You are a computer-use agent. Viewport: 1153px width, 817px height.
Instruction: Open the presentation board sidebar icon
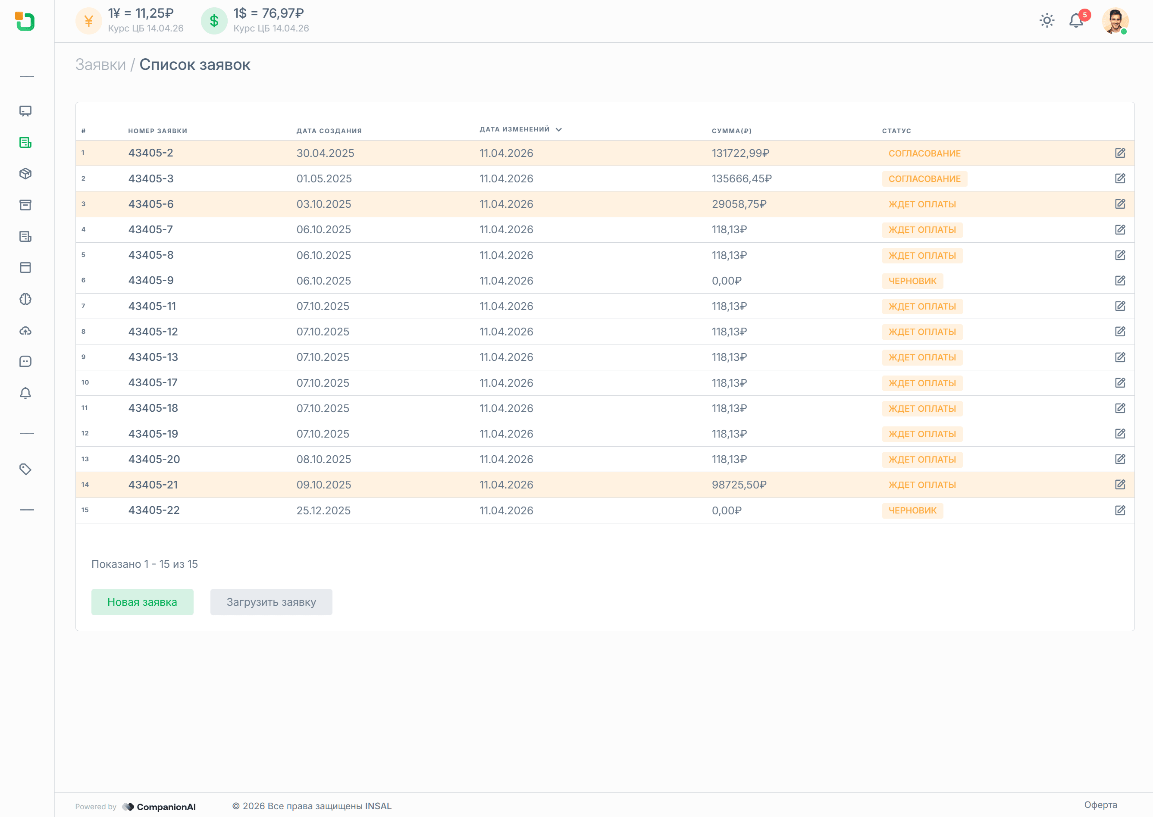[26, 111]
